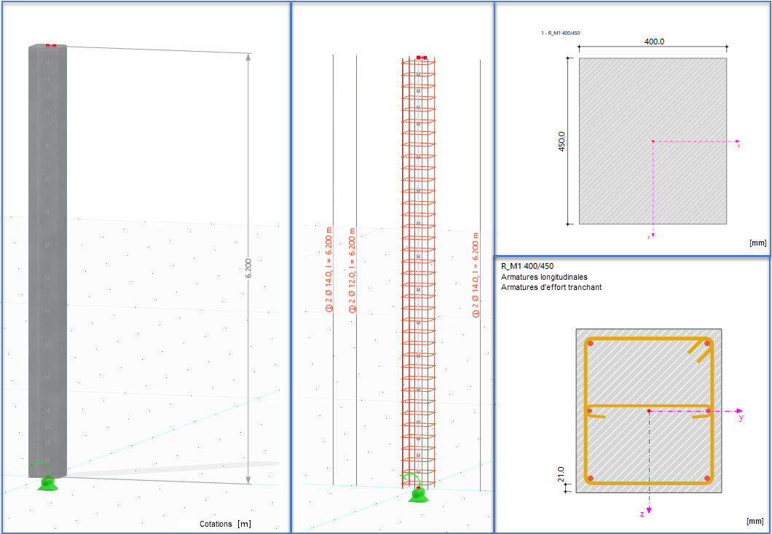Click the [mm] unit label in reinforcement view
The image size is (772, 534).
coord(755,521)
